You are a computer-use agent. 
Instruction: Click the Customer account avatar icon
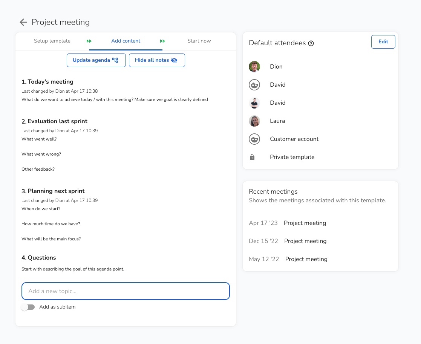(254, 139)
